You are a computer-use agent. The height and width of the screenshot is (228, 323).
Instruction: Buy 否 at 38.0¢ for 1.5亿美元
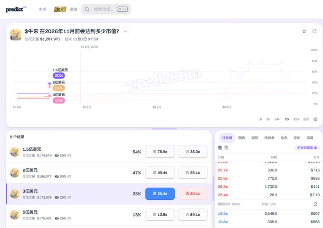coord(192,152)
